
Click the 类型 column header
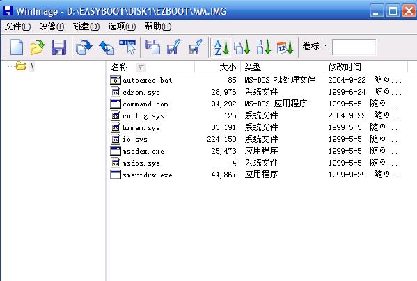pyautogui.click(x=283, y=67)
